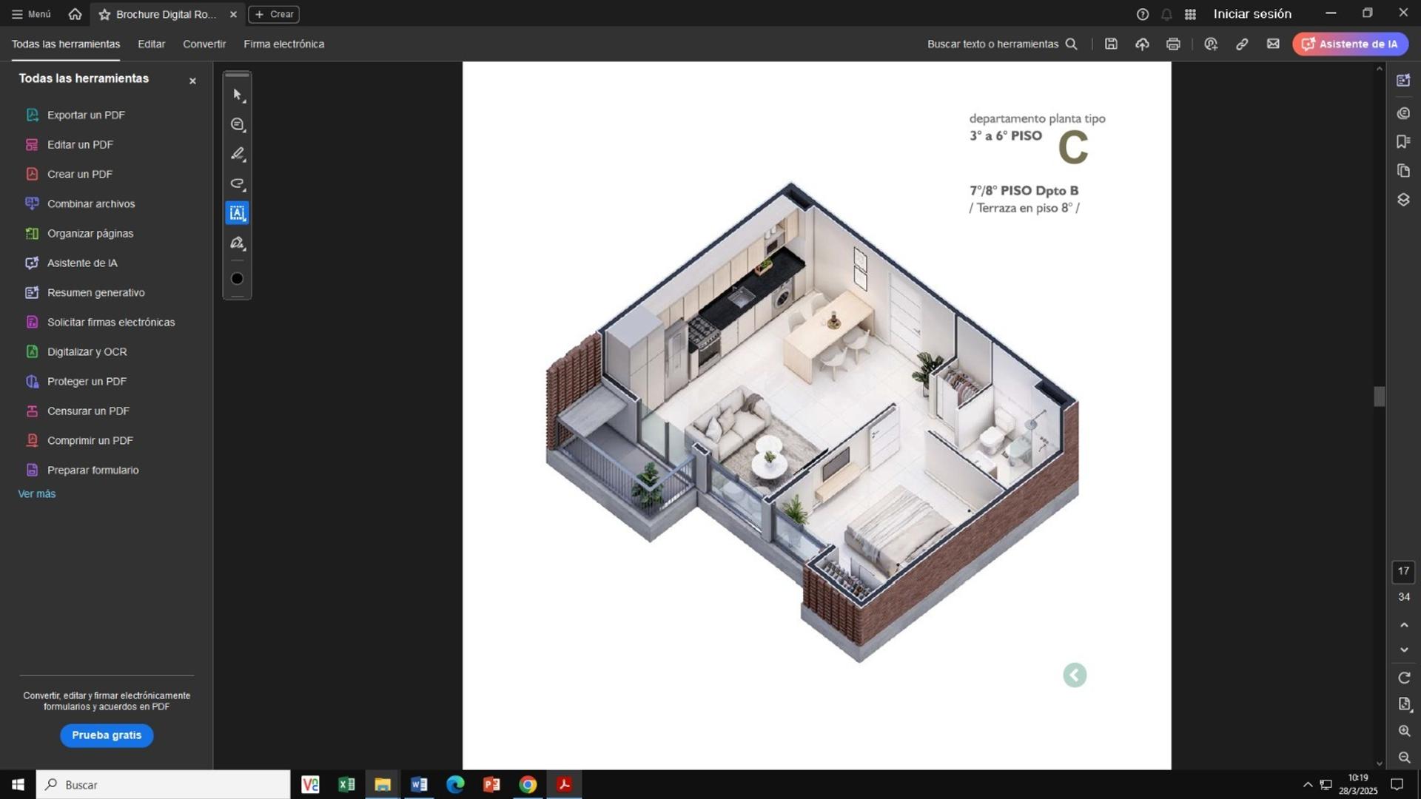The image size is (1421, 799).
Task: Select the arrow selection tool
Action: (237, 95)
